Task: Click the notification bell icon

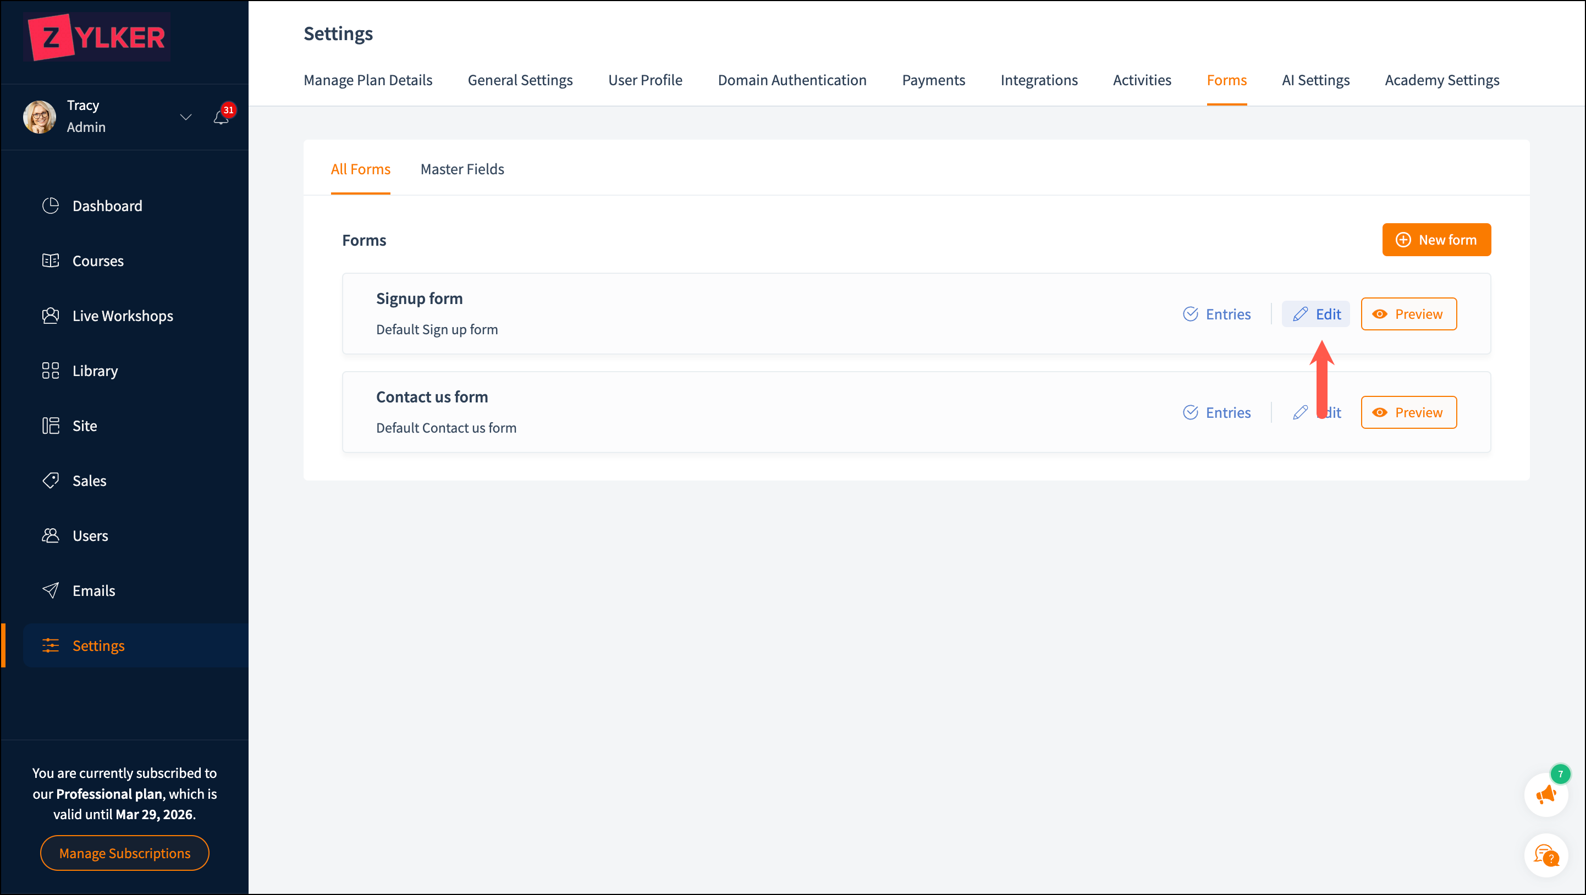Action: [x=221, y=117]
